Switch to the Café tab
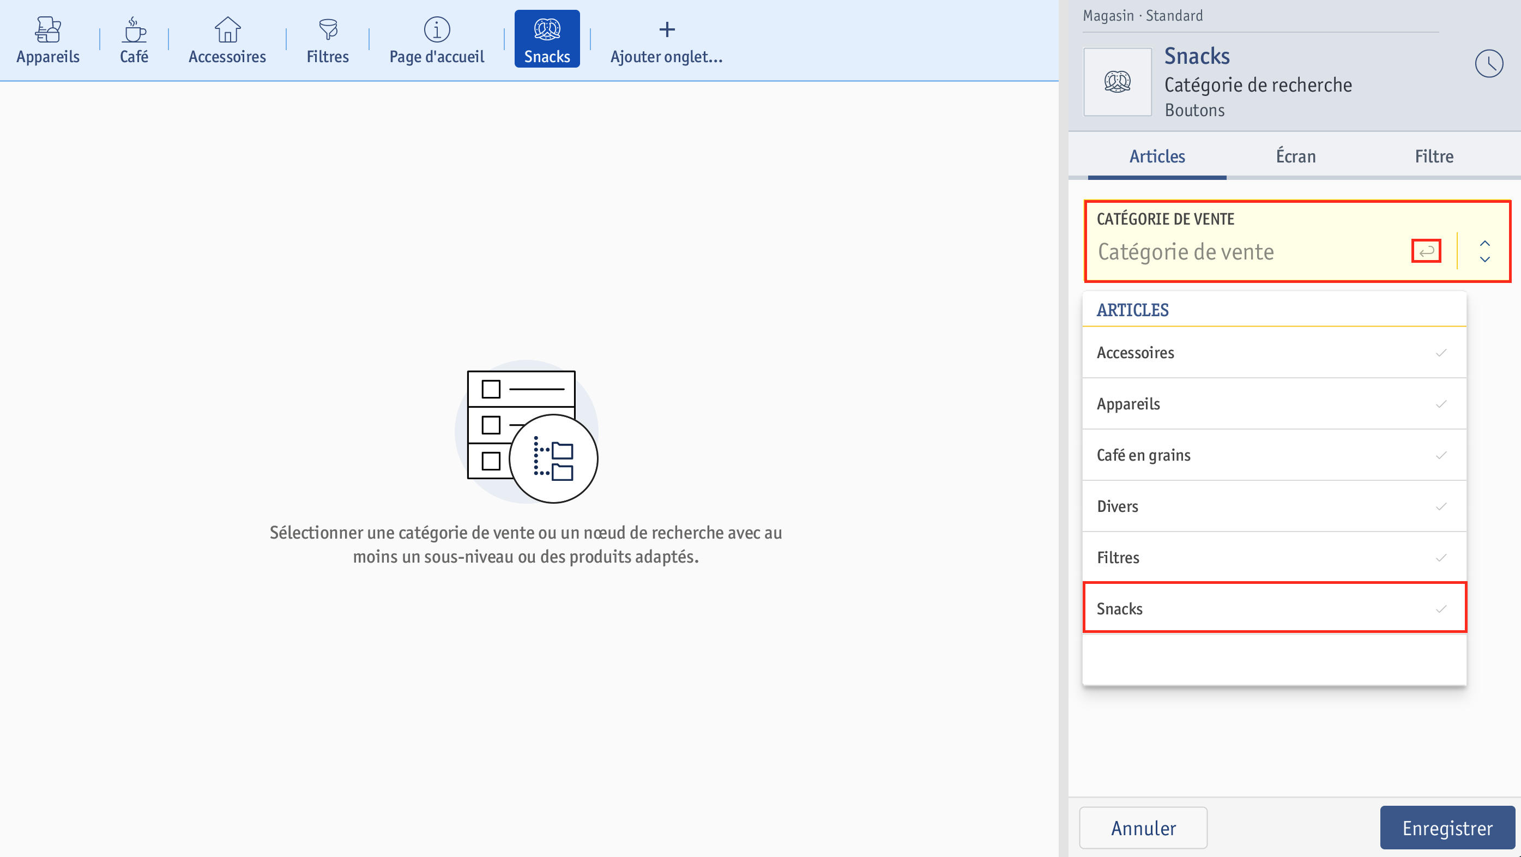Viewport: 1521px width, 857px height. (134, 40)
